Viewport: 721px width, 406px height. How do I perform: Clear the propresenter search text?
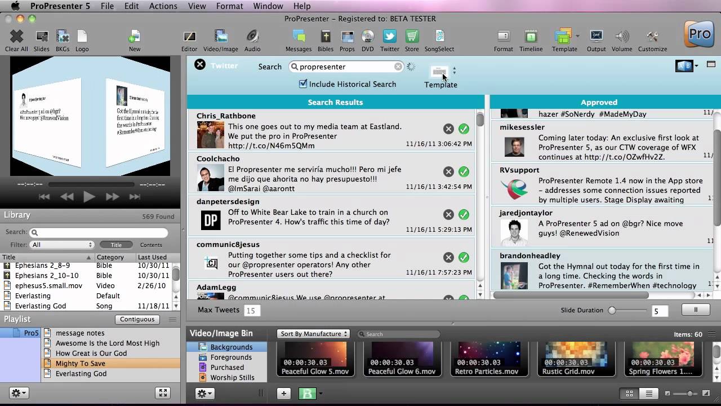coord(398,67)
